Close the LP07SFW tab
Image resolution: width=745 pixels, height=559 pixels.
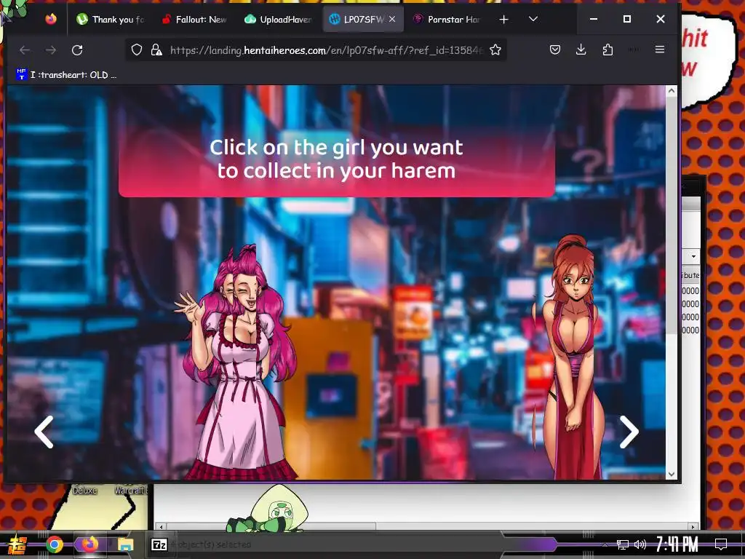(392, 19)
